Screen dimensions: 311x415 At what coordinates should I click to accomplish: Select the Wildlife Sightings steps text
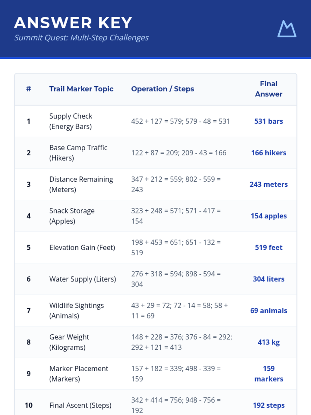[x=179, y=310]
